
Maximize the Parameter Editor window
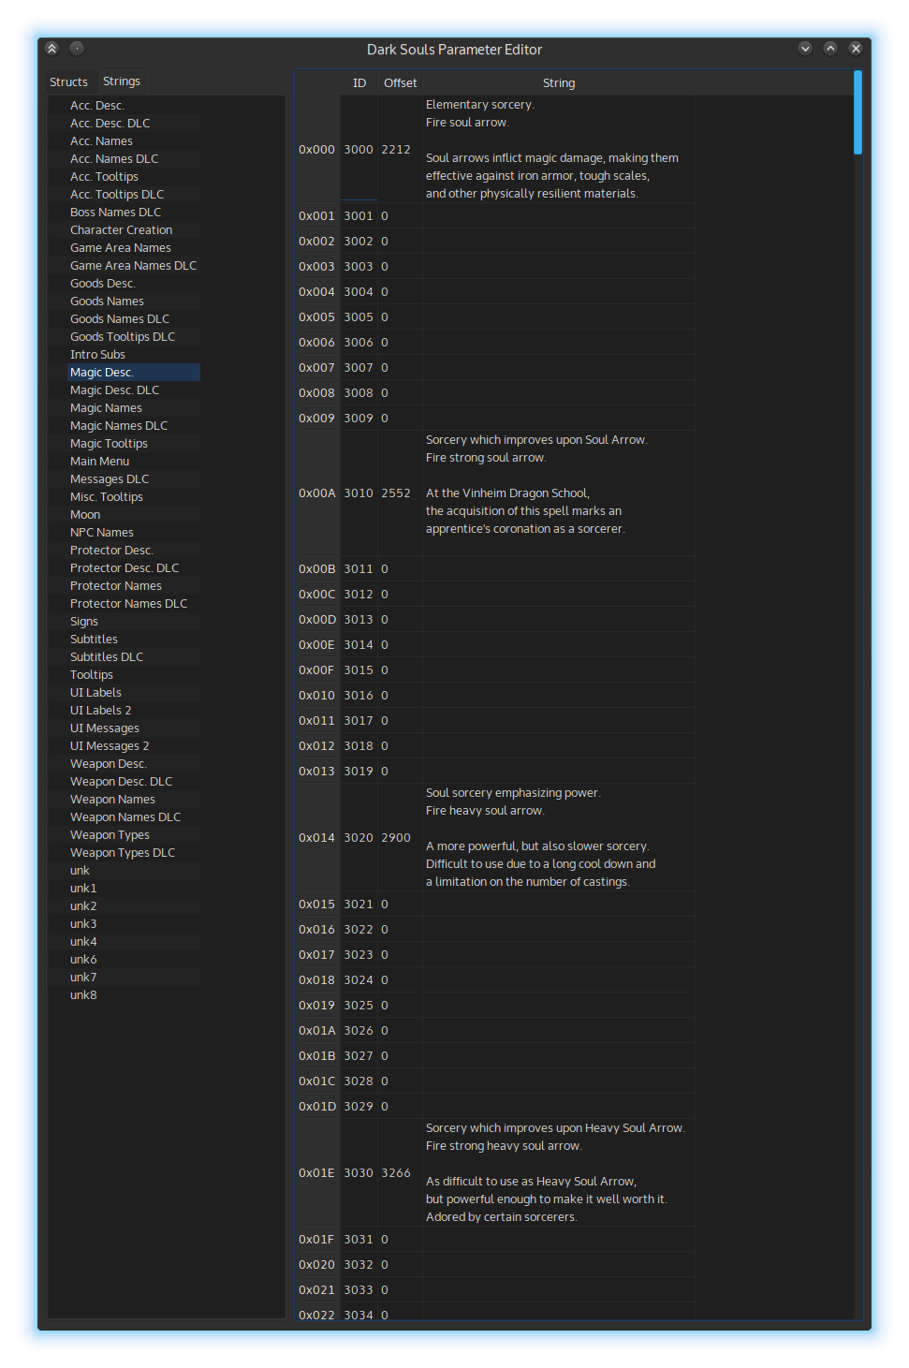click(x=830, y=49)
